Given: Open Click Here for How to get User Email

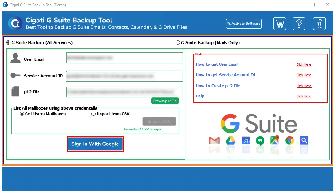Looking at the screenshot, I should pyautogui.click(x=304, y=64).
